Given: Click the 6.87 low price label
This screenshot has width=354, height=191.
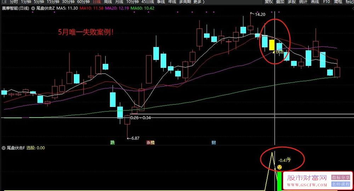Looking at the screenshot, I should (136, 138).
